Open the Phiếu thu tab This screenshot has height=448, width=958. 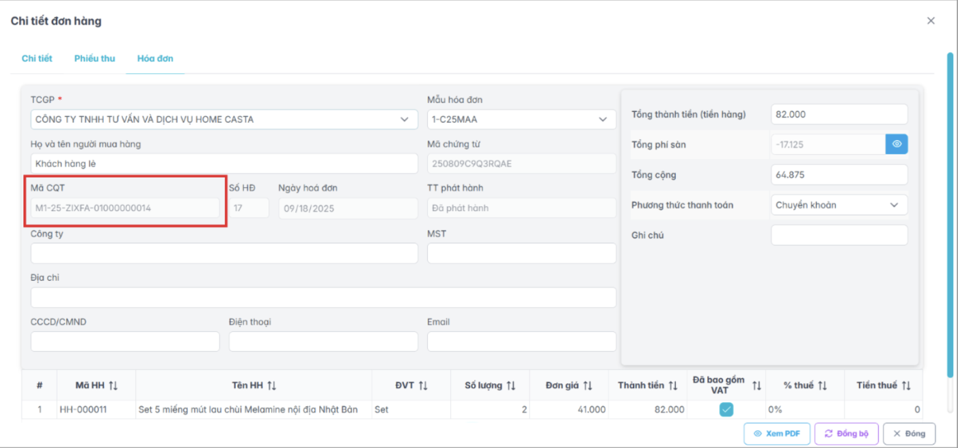[x=94, y=59]
